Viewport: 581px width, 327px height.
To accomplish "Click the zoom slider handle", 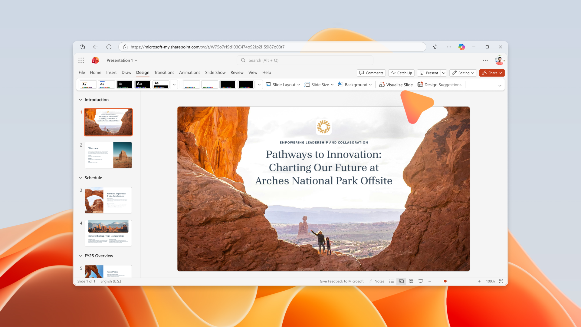I will [x=445, y=281].
